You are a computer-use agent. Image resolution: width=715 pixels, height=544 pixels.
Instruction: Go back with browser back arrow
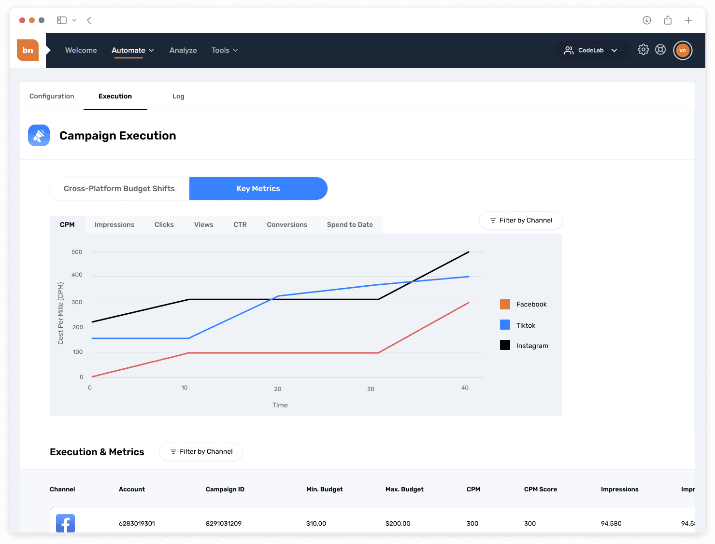click(89, 20)
